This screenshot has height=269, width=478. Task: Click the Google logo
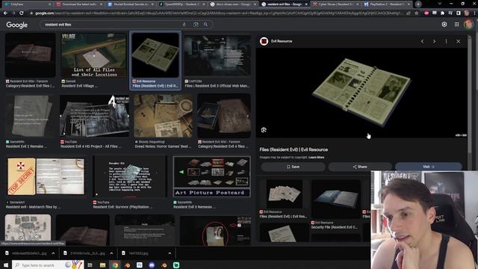[17, 25]
